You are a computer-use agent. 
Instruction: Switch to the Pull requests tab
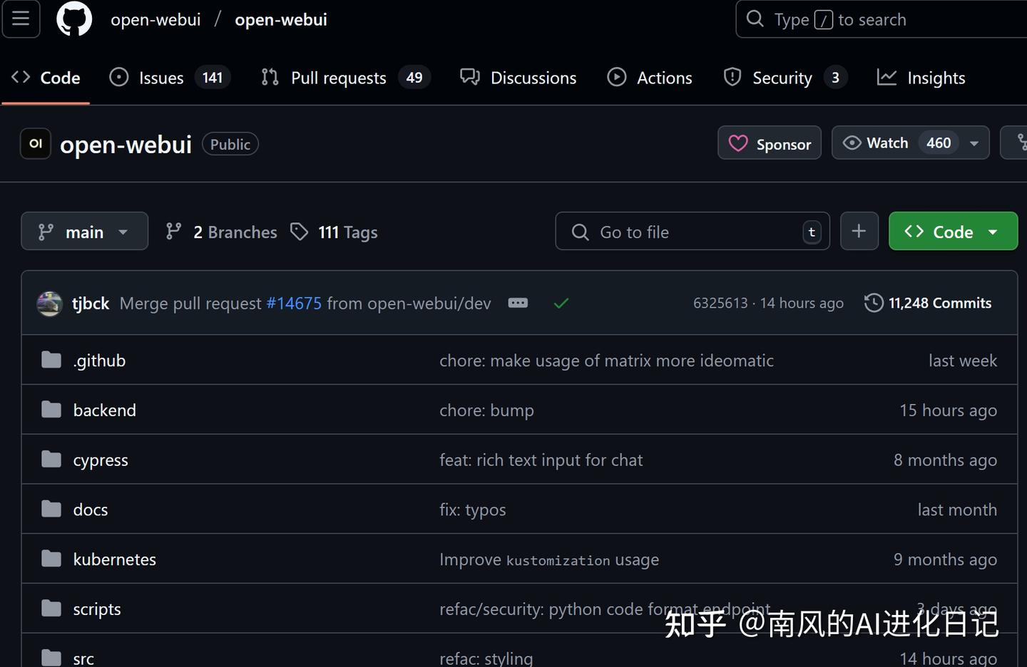[x=339, y=77]
